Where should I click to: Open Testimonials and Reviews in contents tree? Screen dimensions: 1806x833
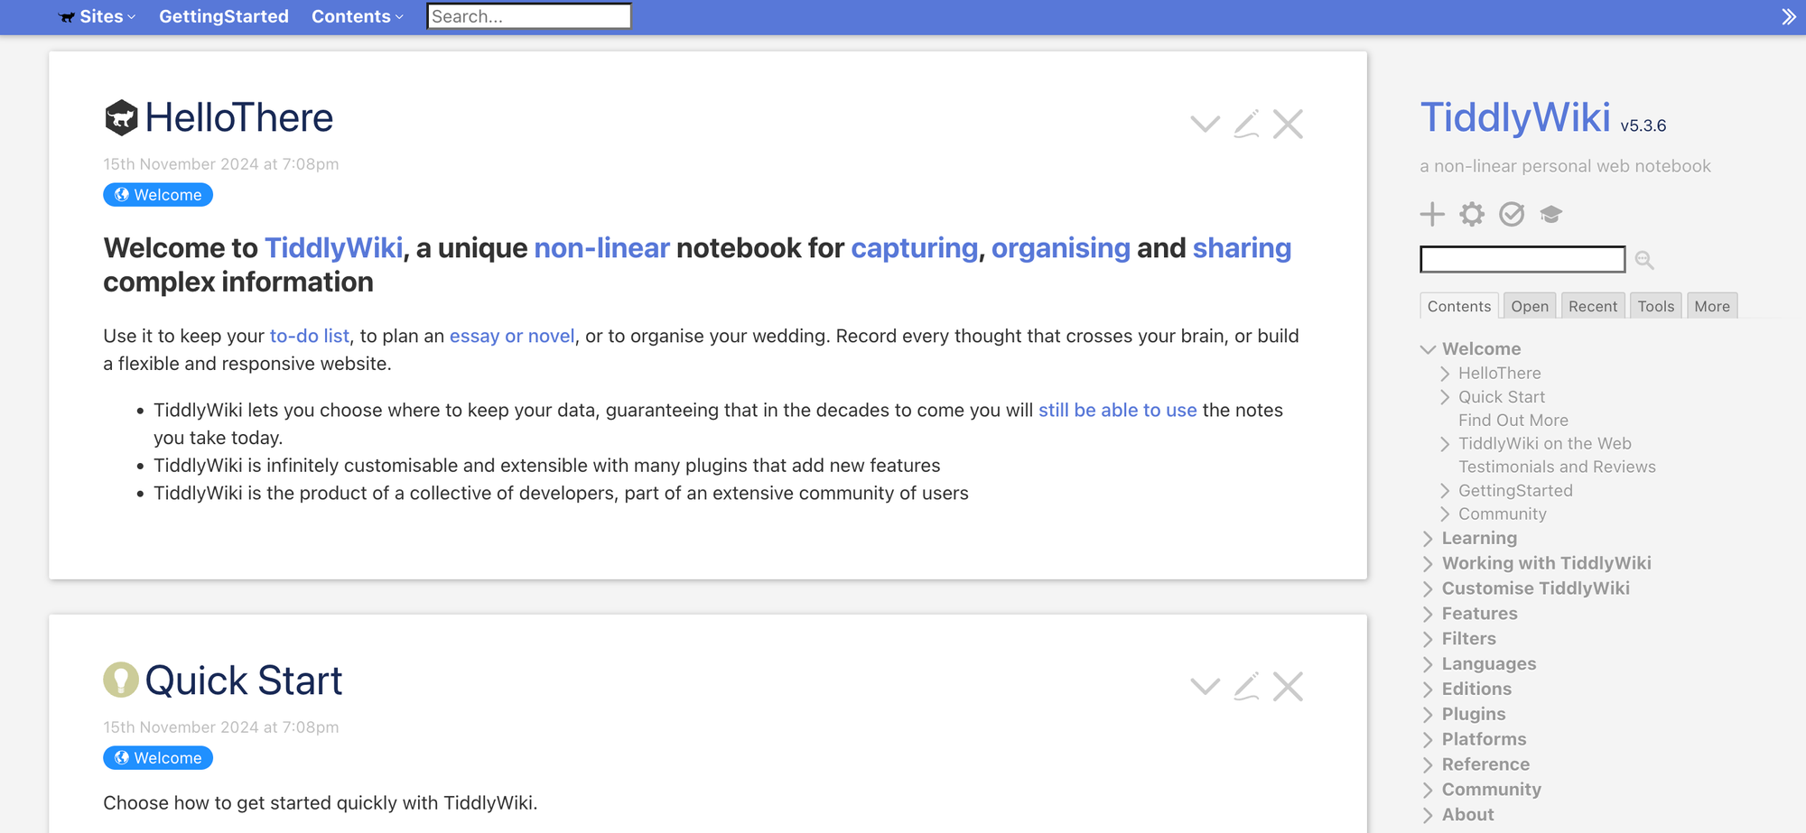[x=1557, y=467]
